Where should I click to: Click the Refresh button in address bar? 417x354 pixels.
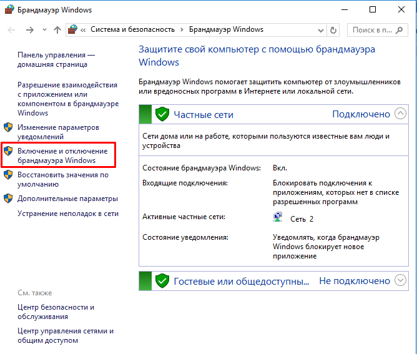click(334, 30)
